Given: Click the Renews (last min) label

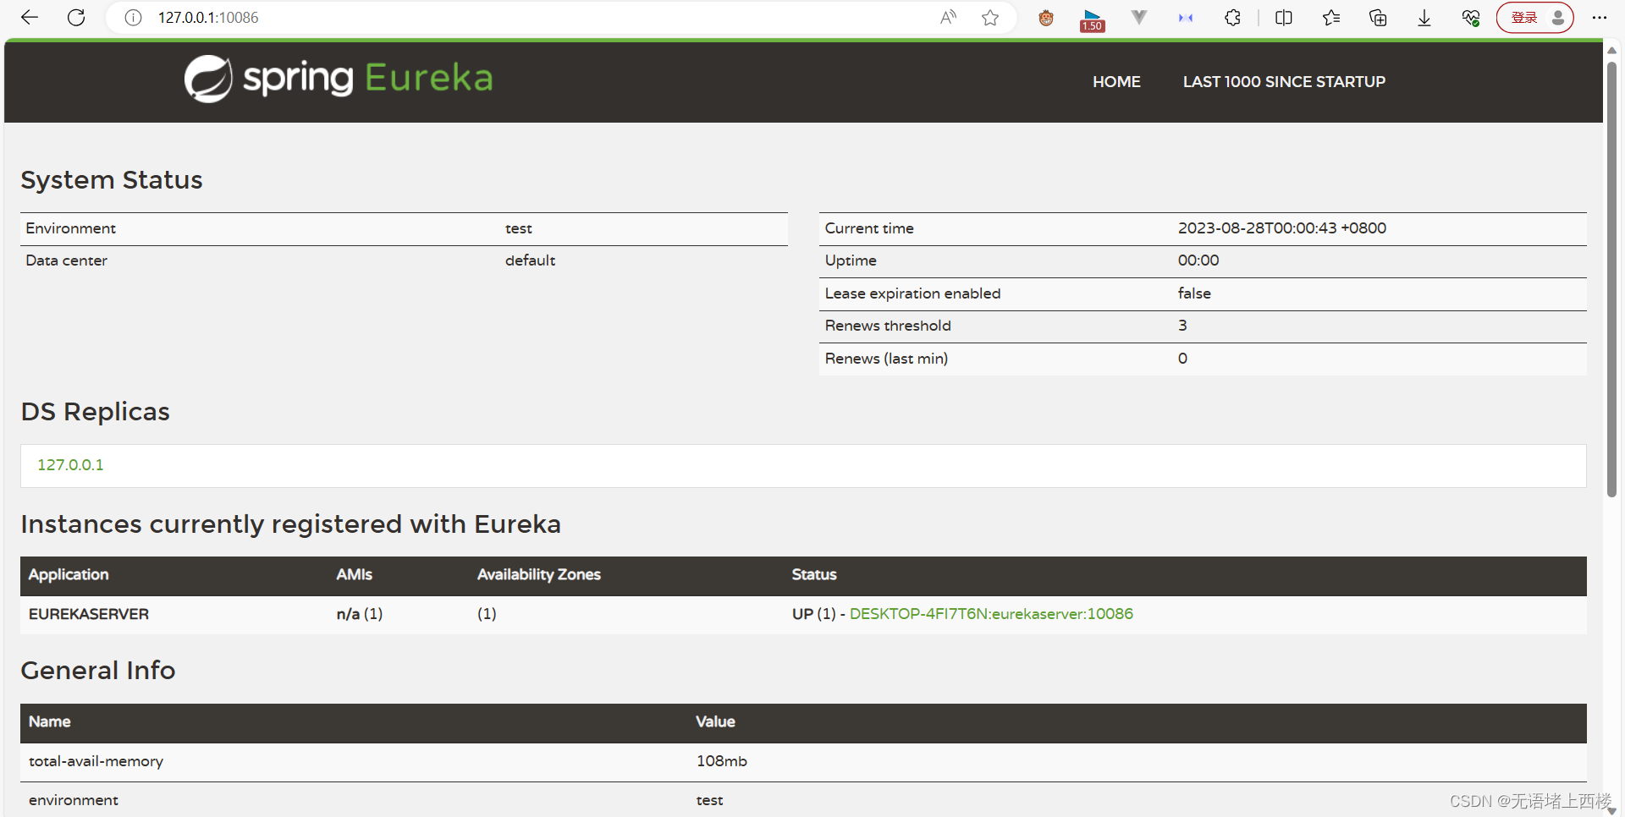Looking at the screenshot, I should [886, 359].
